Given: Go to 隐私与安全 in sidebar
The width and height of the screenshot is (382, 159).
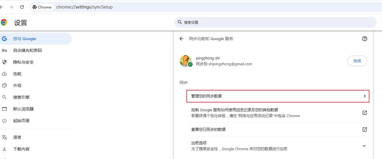Looking at the screenshot, I should (23, 62).
